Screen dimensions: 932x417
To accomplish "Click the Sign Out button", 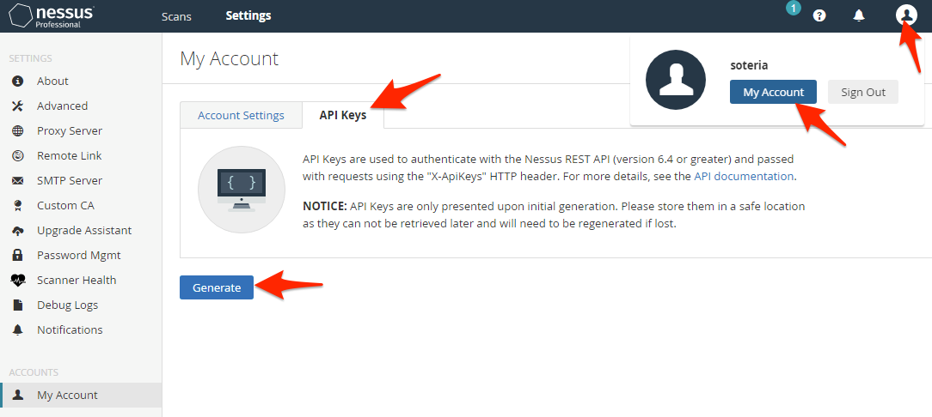I will 863,92.
